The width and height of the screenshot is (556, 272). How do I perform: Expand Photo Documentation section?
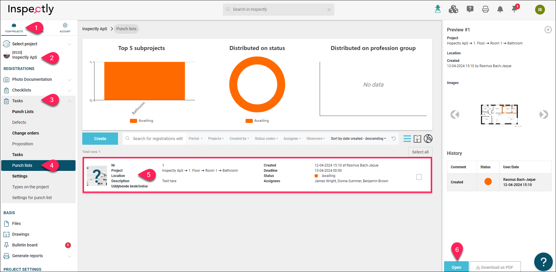[x=69, y=80]
